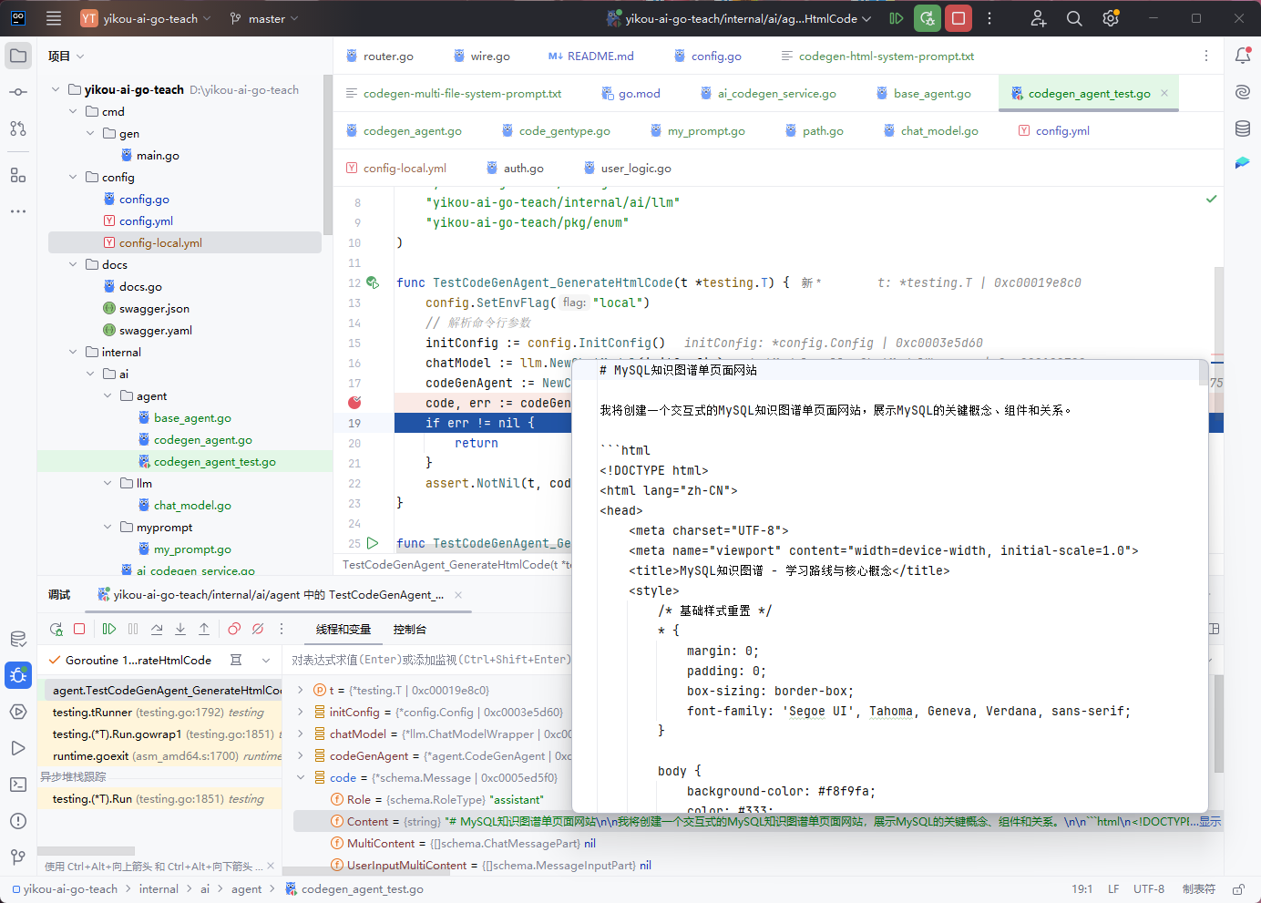
Task: Open the Problems tool window
Action: point(18,821)
